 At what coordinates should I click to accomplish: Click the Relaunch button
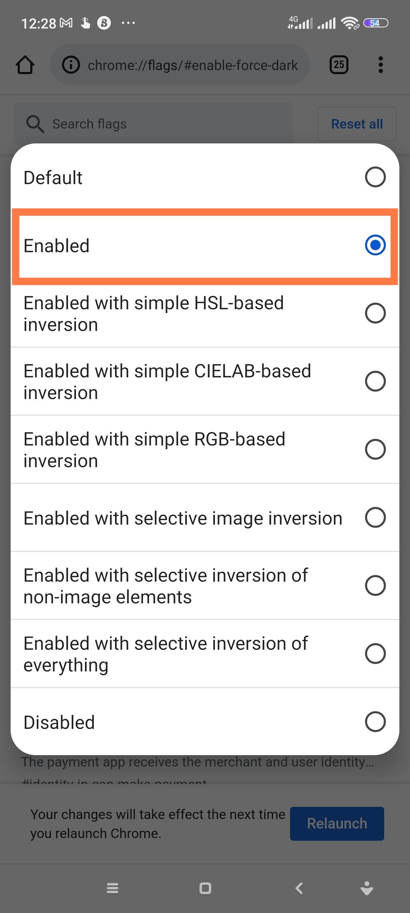point(337,824)
